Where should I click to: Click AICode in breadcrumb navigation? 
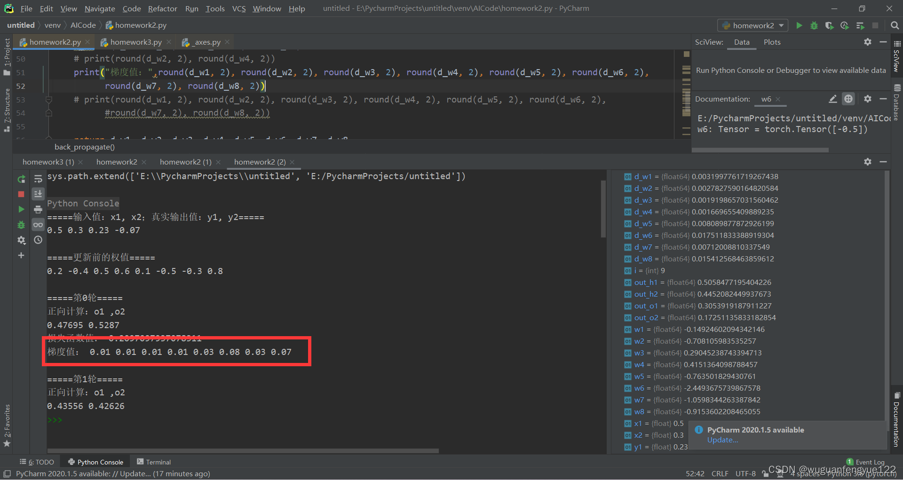tap(83, 25)
